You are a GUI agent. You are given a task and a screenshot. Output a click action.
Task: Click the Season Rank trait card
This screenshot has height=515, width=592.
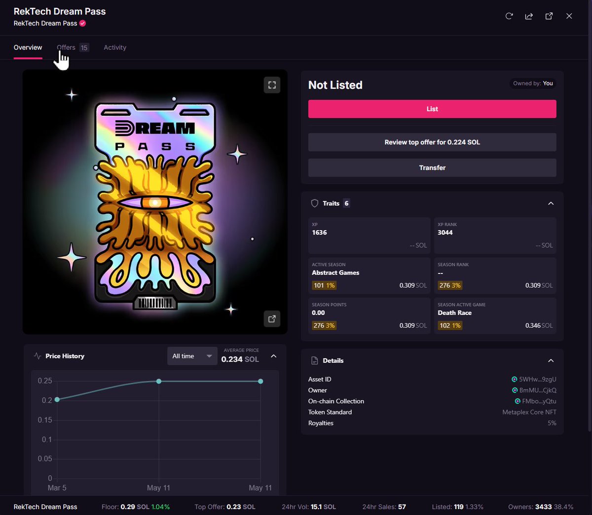click(495, 276)
